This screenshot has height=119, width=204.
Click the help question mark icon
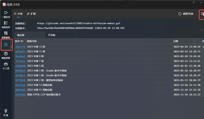194,3
